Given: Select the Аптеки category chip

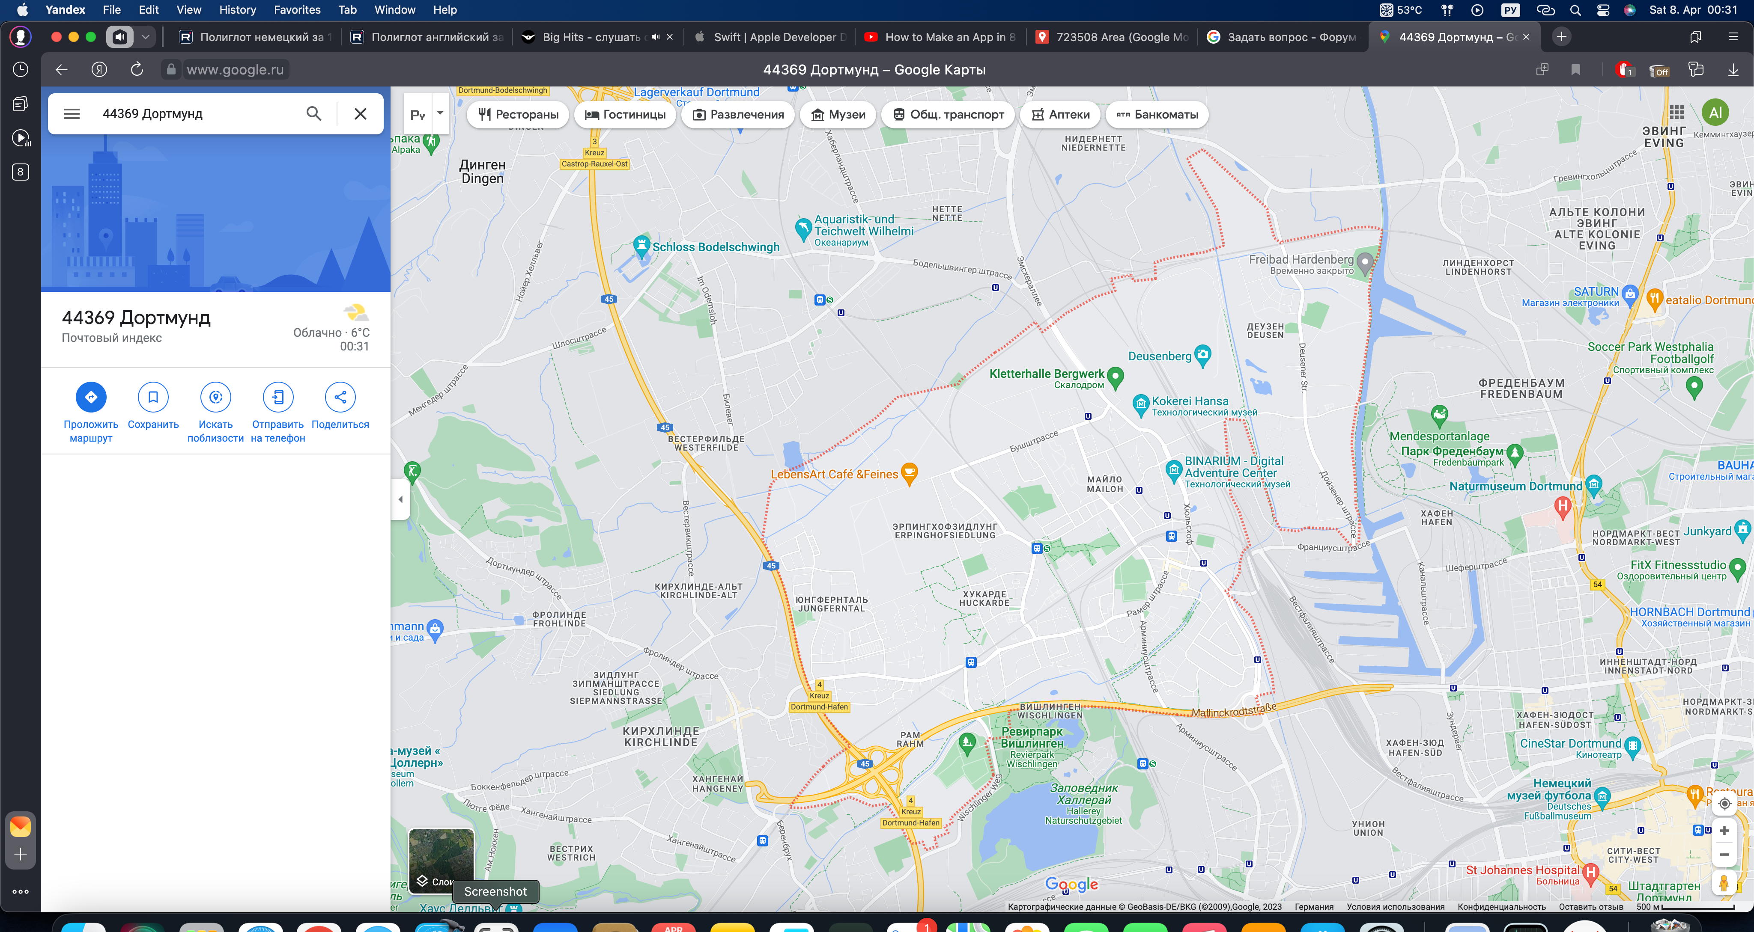Looking at the screenshot, I should (x=1061, y=114).
